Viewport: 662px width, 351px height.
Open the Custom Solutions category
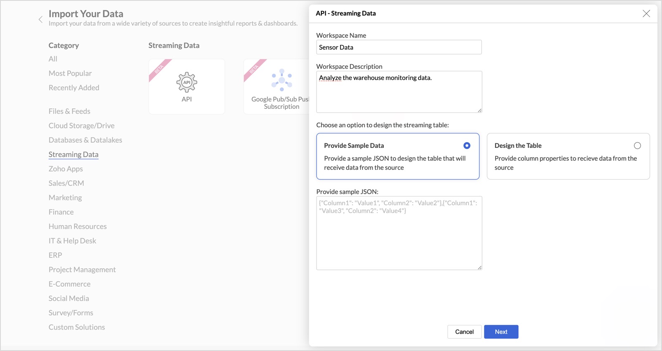pyautogui.click(x=77, y=327)
